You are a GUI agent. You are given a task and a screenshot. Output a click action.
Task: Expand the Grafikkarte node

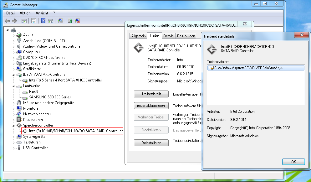[13, 69]
